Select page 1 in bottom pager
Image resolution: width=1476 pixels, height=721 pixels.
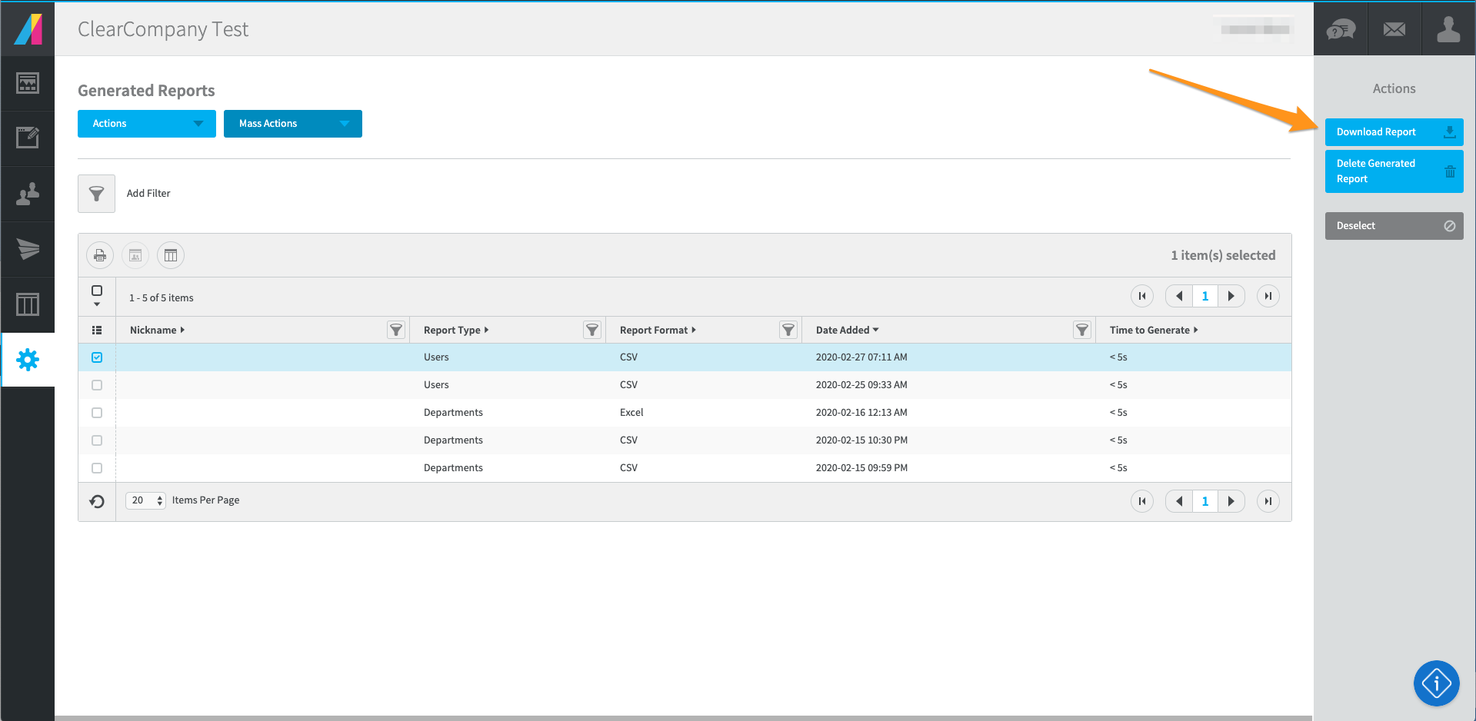1205,501
